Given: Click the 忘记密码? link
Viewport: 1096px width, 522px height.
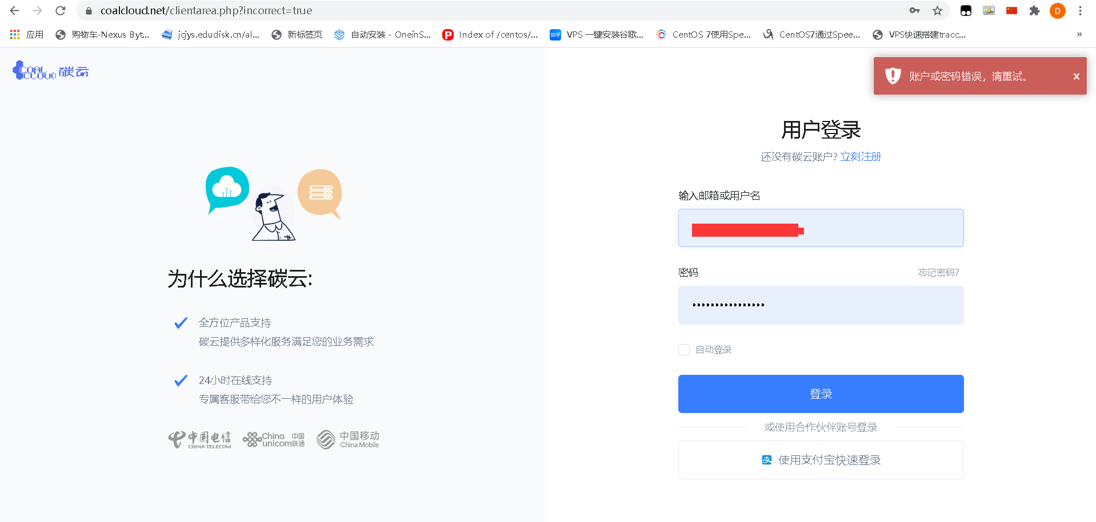Looking at the screenshot, I should coord(938,273).
